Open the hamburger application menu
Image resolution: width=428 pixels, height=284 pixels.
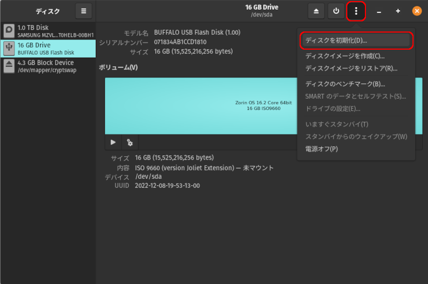83,11
